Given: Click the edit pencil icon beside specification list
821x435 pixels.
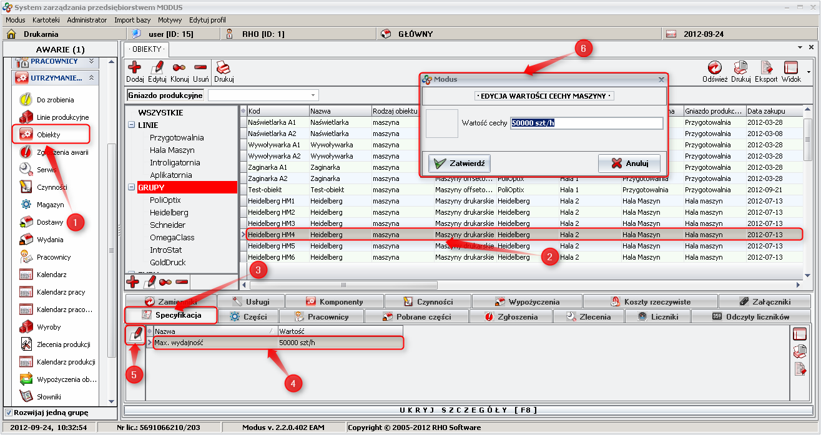Looking at the screenshot, I should pos(135,335).
